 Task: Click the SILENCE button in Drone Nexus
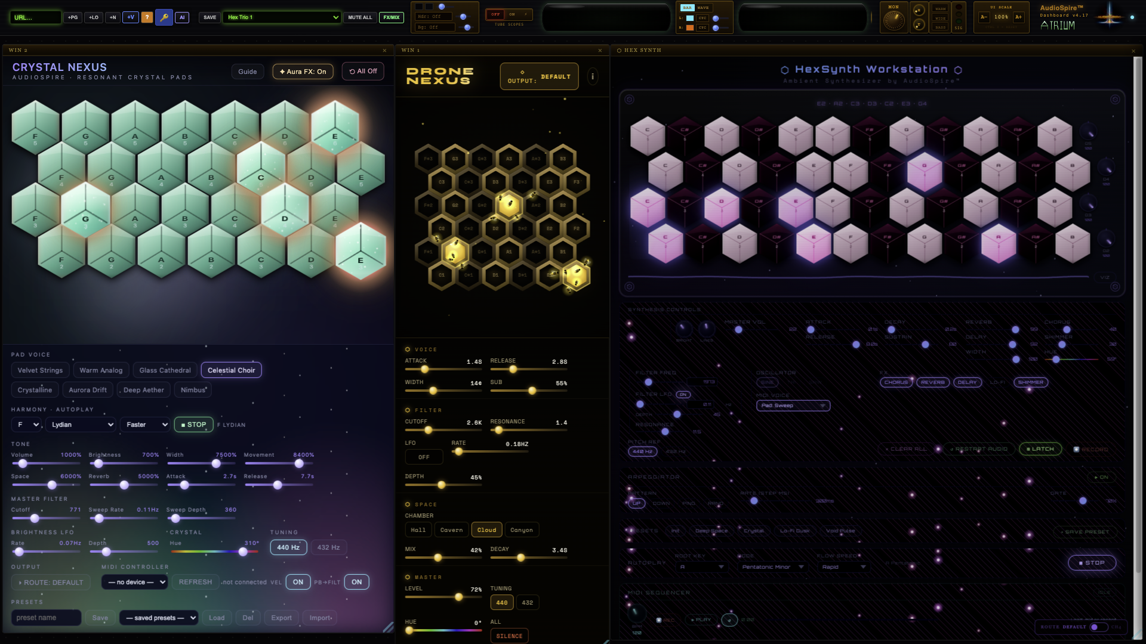[x=509, y=636]
